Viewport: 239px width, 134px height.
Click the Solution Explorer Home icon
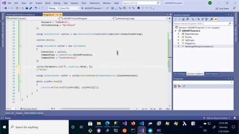(183, 19)
